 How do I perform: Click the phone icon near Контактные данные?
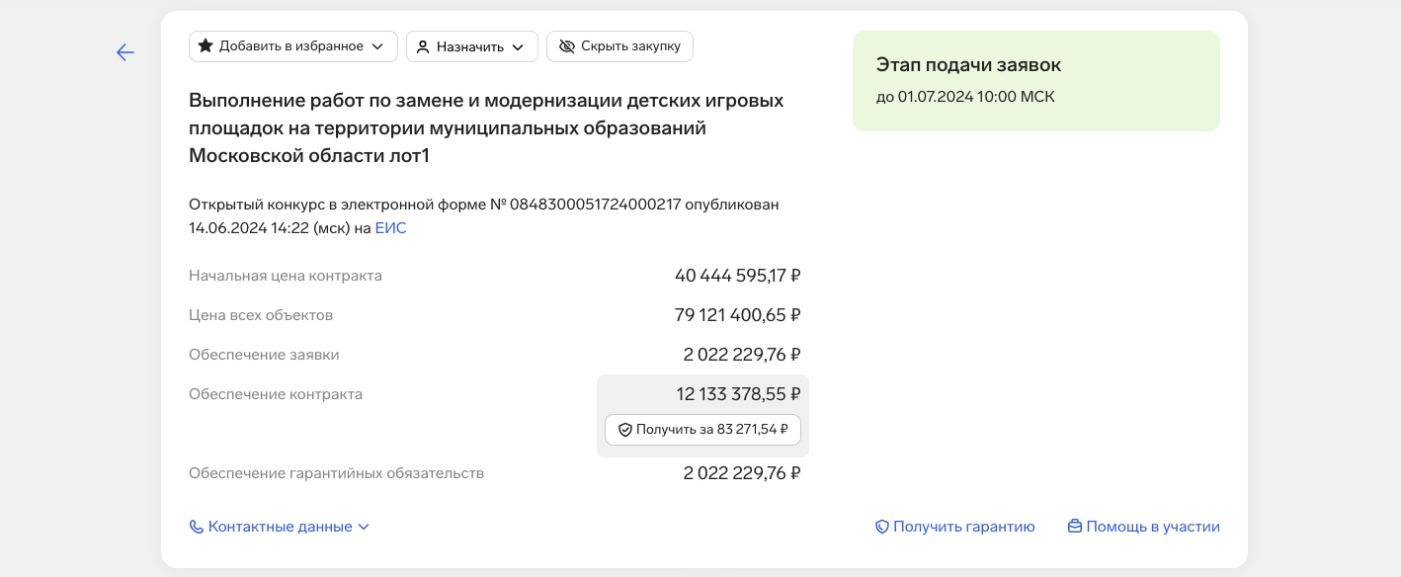pos(196,527)
